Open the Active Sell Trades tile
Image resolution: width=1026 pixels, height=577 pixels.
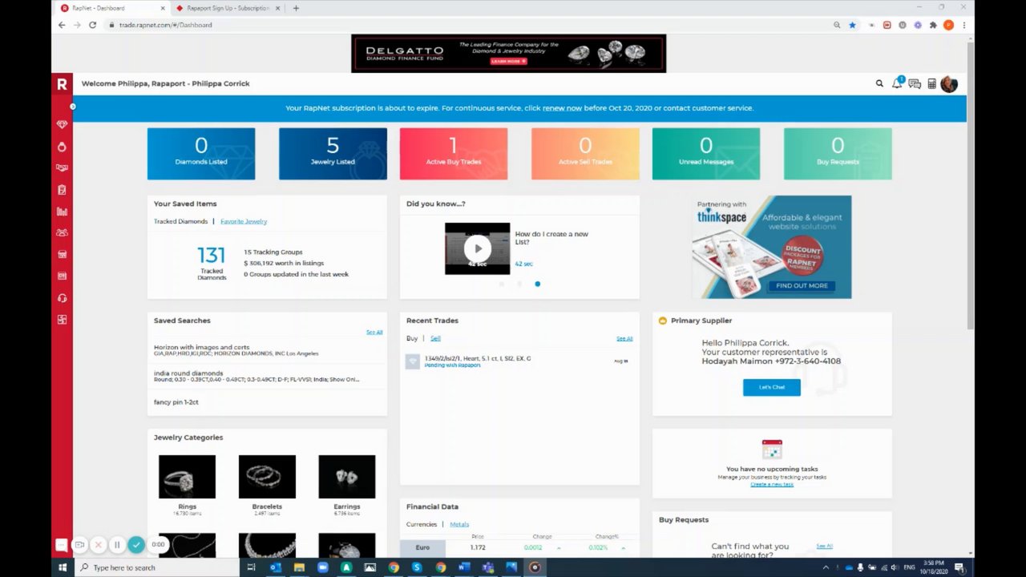pyautogui.click(x=585, y=154)
